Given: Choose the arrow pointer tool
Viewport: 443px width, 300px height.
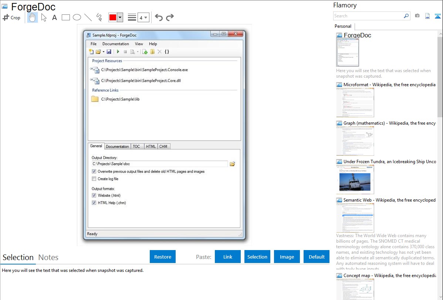Looking at the screenshot, I should coord(44,17).
